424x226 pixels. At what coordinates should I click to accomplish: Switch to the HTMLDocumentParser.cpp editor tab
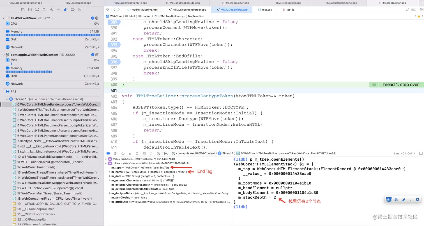188,10
